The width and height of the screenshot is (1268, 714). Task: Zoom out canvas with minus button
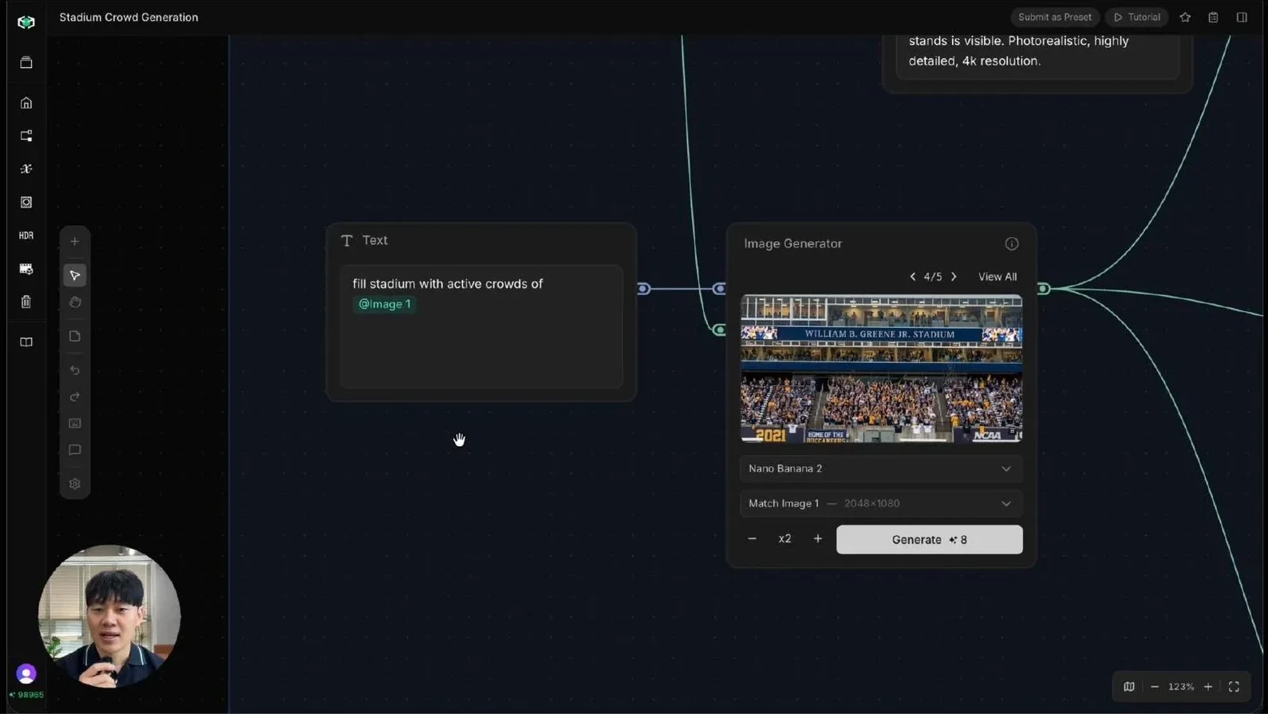(x=1155, y=687)
